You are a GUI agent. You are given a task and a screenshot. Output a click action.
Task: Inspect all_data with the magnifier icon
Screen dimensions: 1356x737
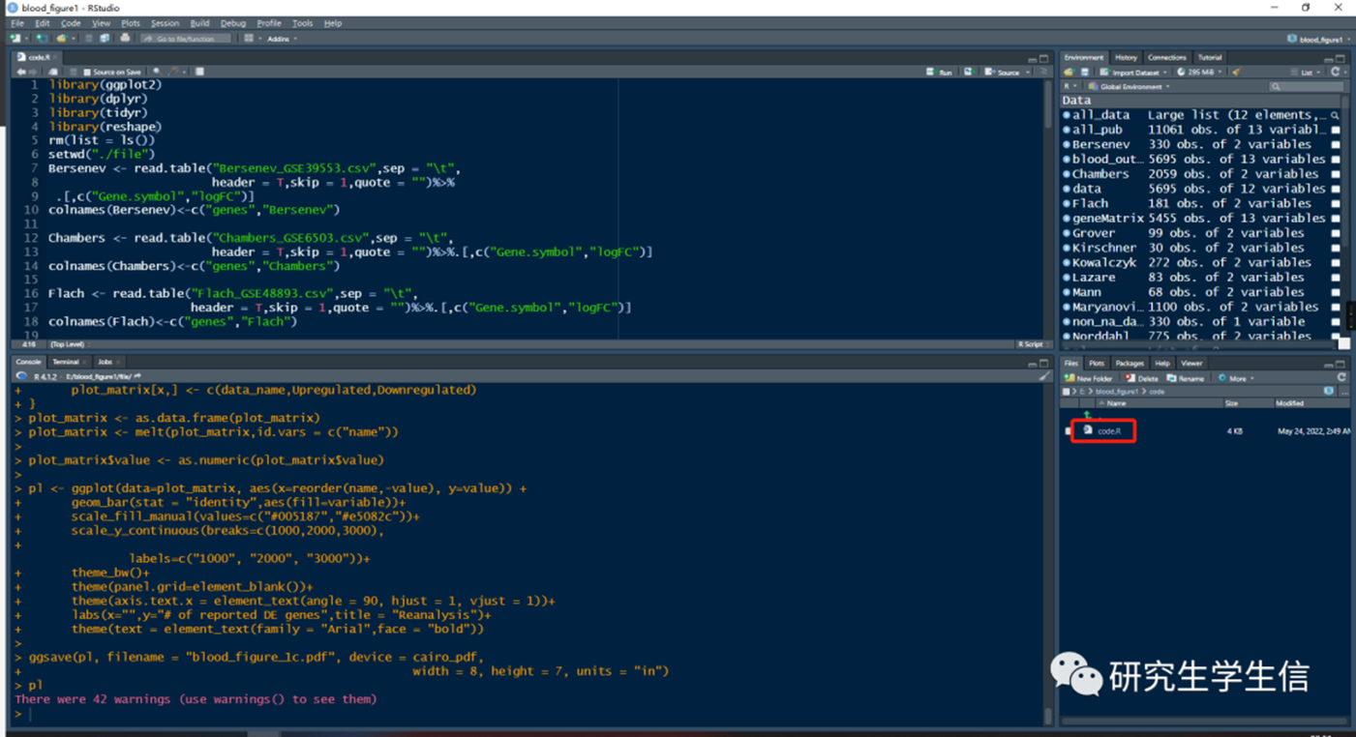(x=1336, y=115)
